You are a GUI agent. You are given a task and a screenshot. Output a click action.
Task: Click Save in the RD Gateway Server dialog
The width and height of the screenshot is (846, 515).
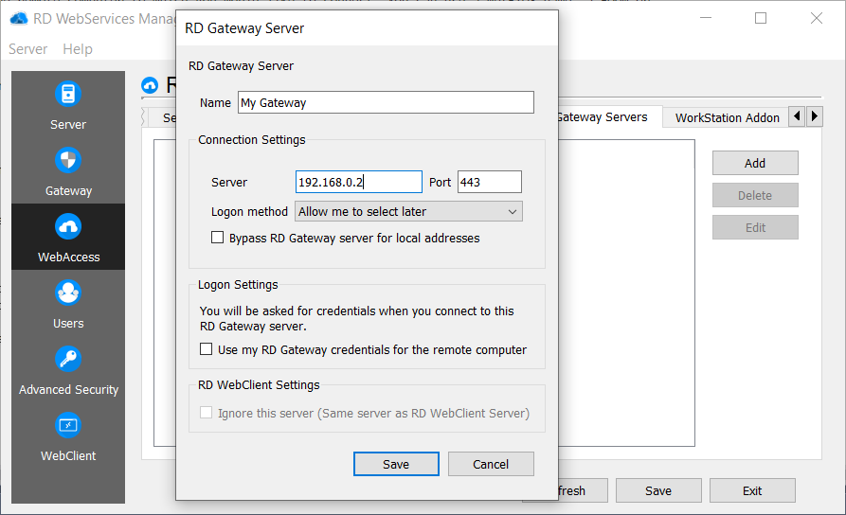click(396, 464)
